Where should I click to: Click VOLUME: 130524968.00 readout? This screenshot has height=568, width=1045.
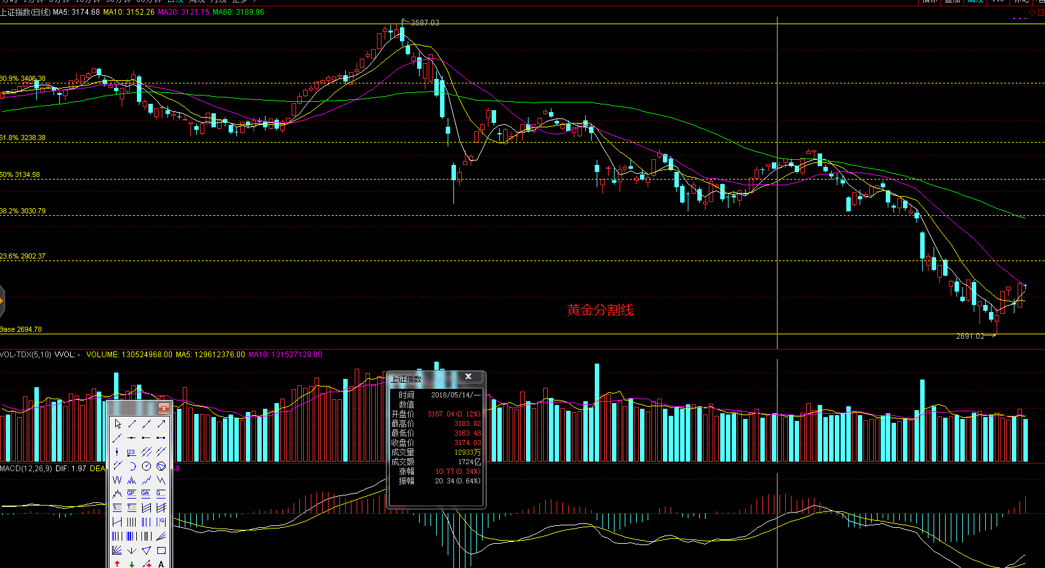129,355
